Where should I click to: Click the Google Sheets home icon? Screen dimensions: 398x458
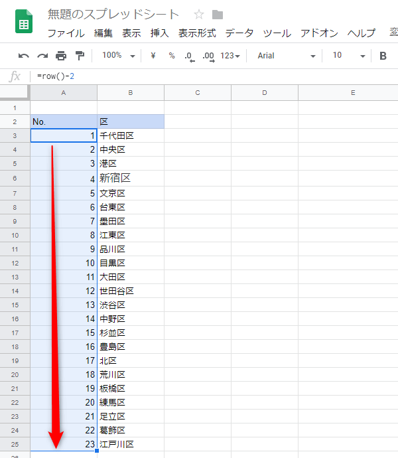tap(24, 21)
